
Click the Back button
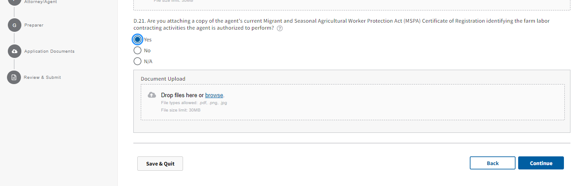492,163
